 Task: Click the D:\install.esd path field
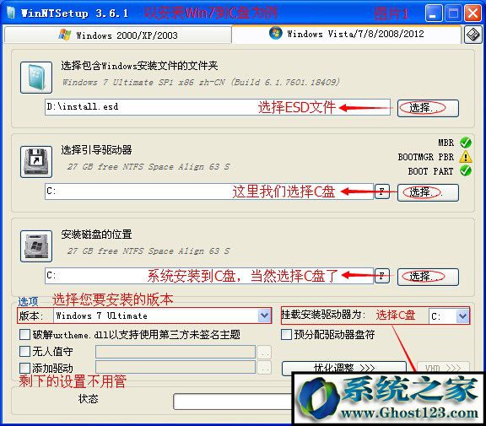(218, 107)
